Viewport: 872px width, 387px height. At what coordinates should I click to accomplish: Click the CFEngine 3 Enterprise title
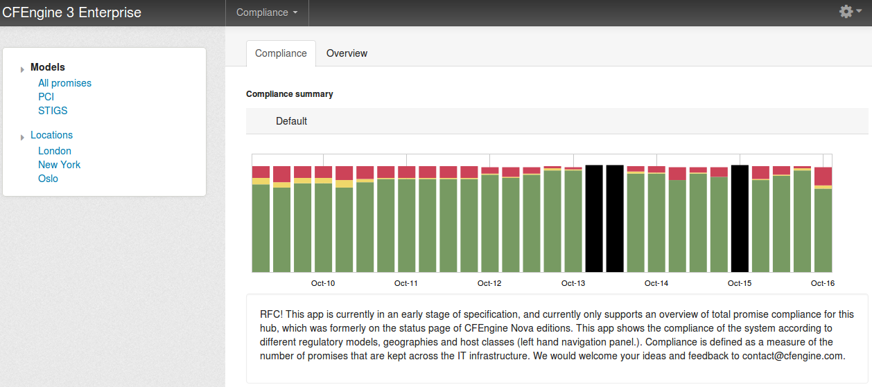(72, 12)
